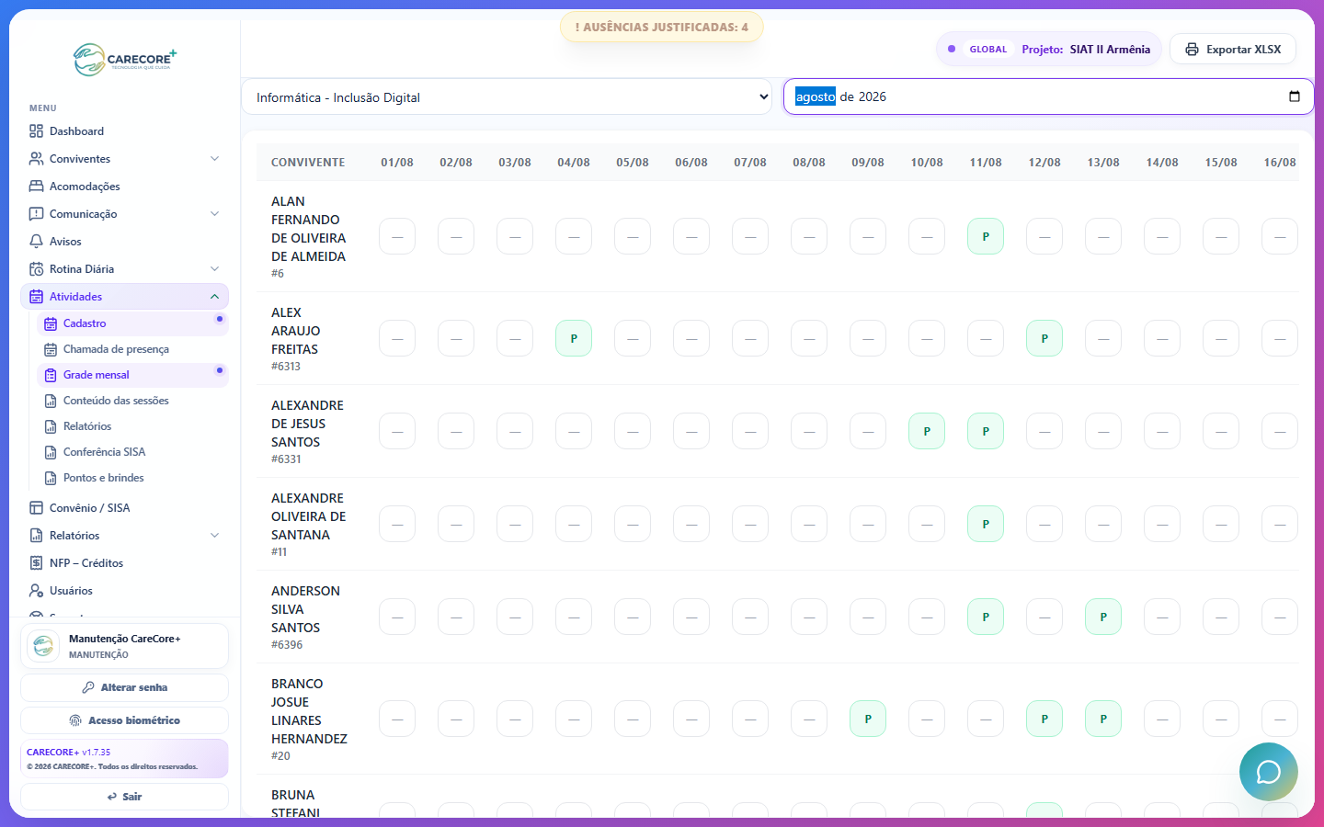Click the NFP – Créditos icon

point(36,563)
